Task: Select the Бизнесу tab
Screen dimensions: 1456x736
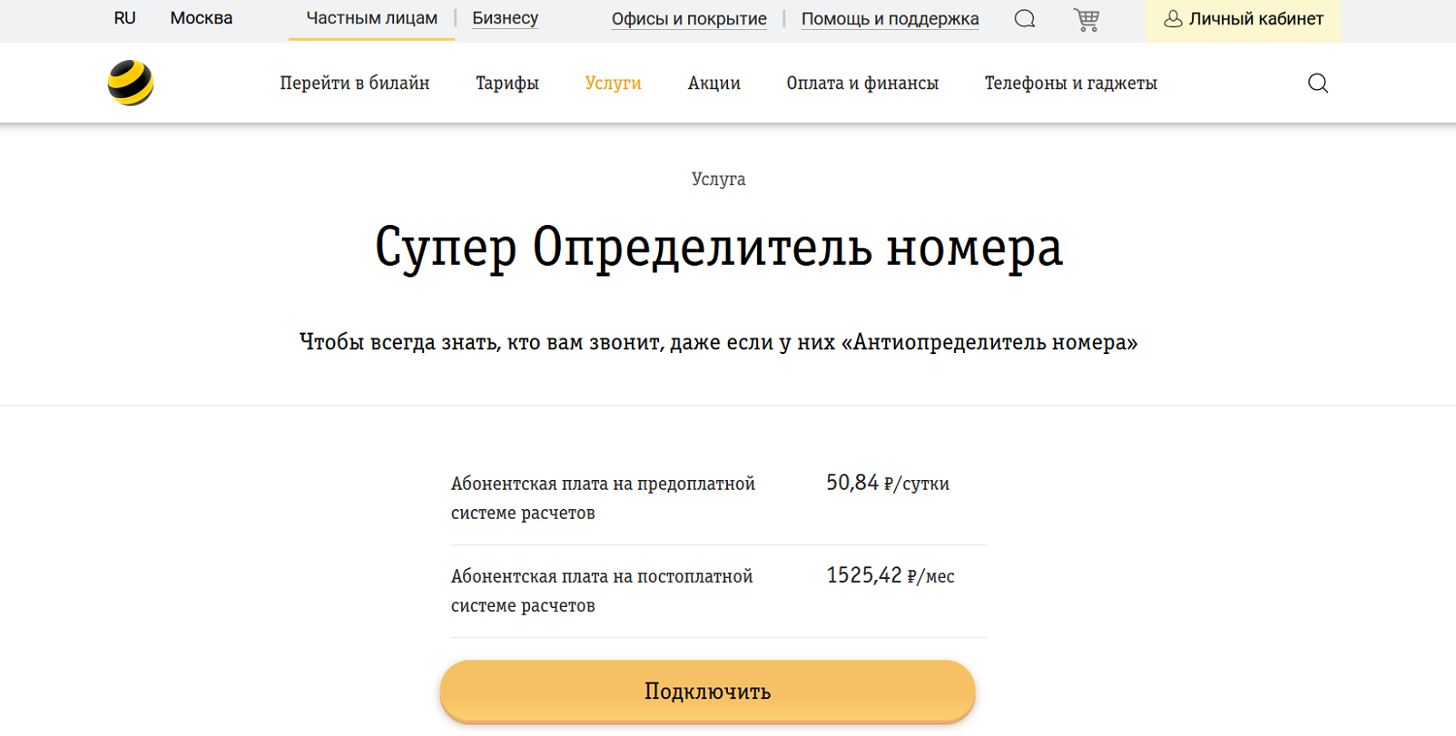Action: 506,18
